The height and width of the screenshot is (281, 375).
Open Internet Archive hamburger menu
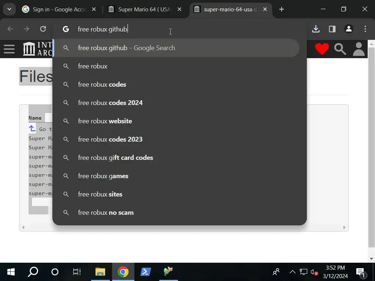(9, 49)
